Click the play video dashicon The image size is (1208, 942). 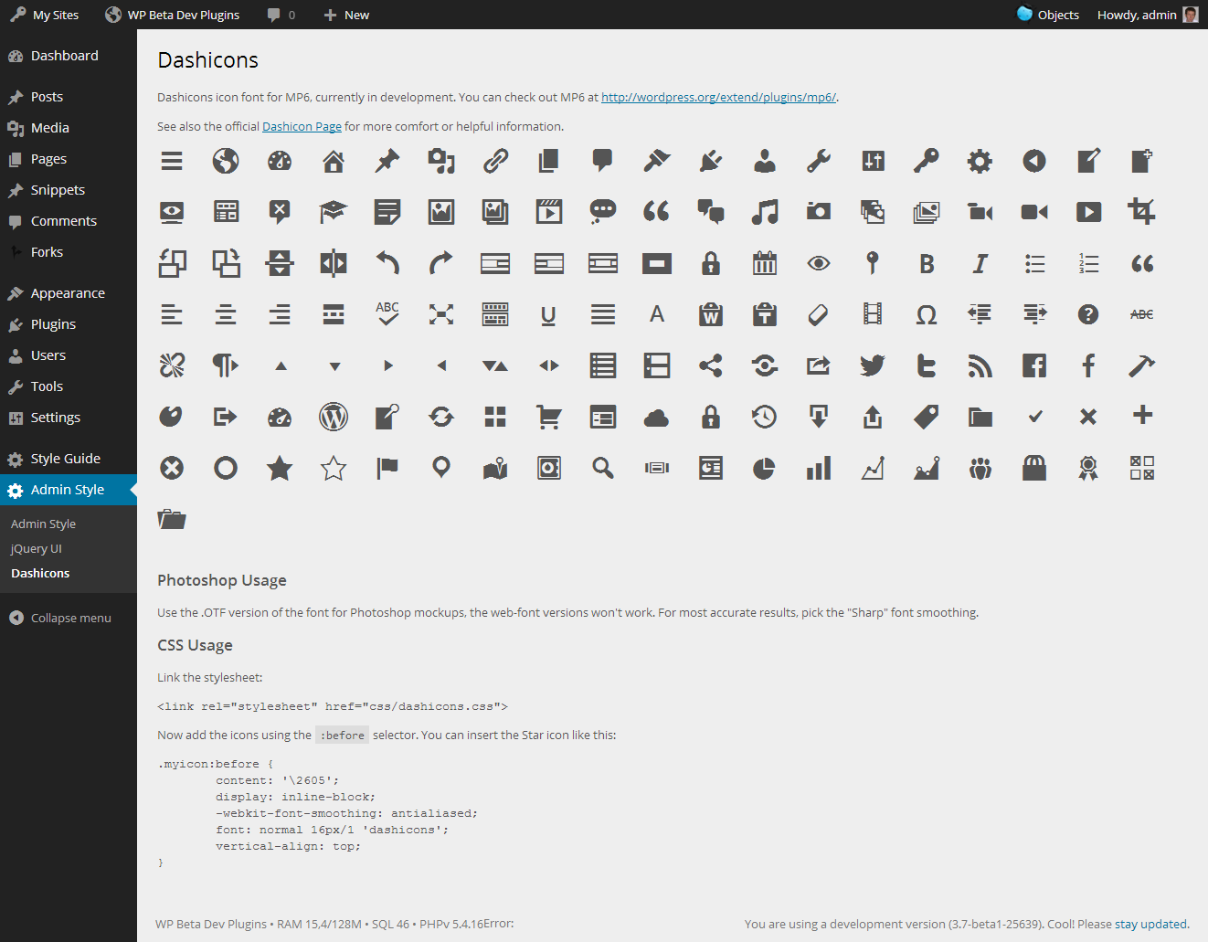pyautogui.click(x=1088, y=212)
